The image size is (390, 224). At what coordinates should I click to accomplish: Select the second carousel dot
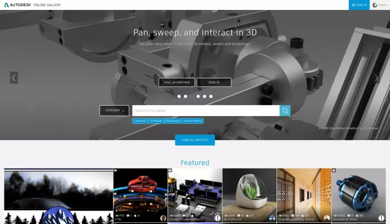pyautogui.click(x=186, y=97)
